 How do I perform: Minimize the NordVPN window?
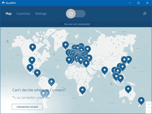tap(130, 3)
